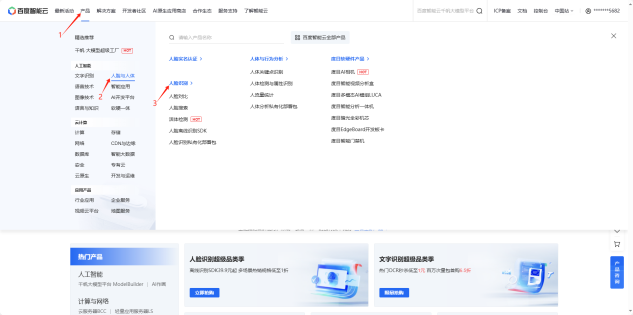Open the 服务支持 menu

228,11
